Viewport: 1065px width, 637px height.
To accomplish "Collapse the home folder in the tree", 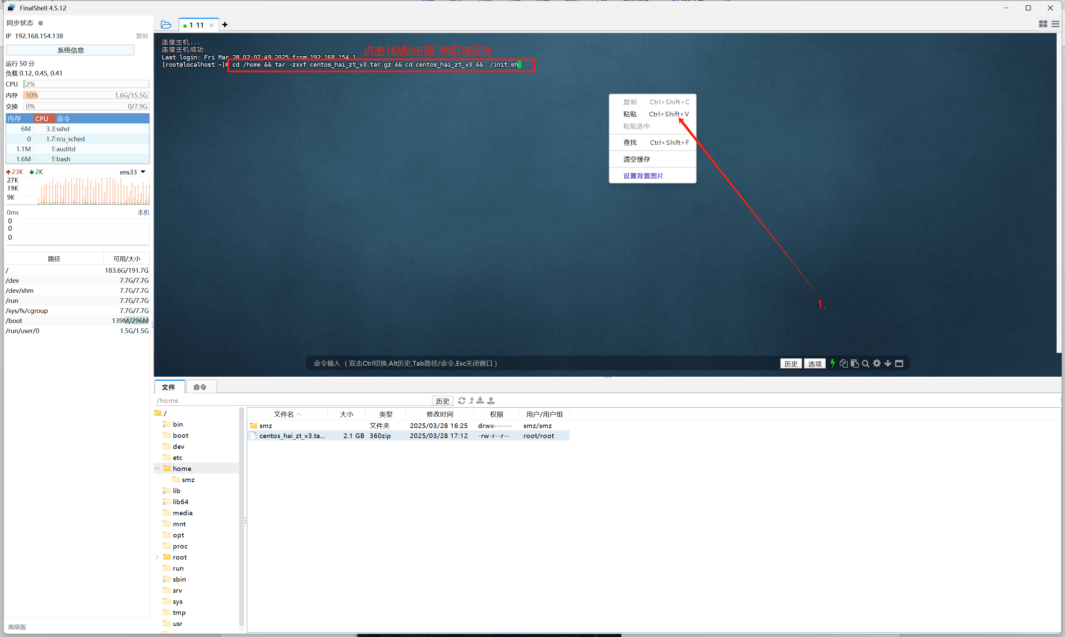I will [x=157, y=468].
